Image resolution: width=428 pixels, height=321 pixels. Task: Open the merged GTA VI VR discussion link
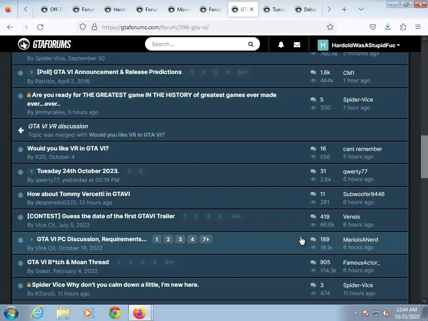click(x=58, y=126)
